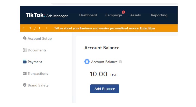Click the Transactions cash icon

(25, 73)
